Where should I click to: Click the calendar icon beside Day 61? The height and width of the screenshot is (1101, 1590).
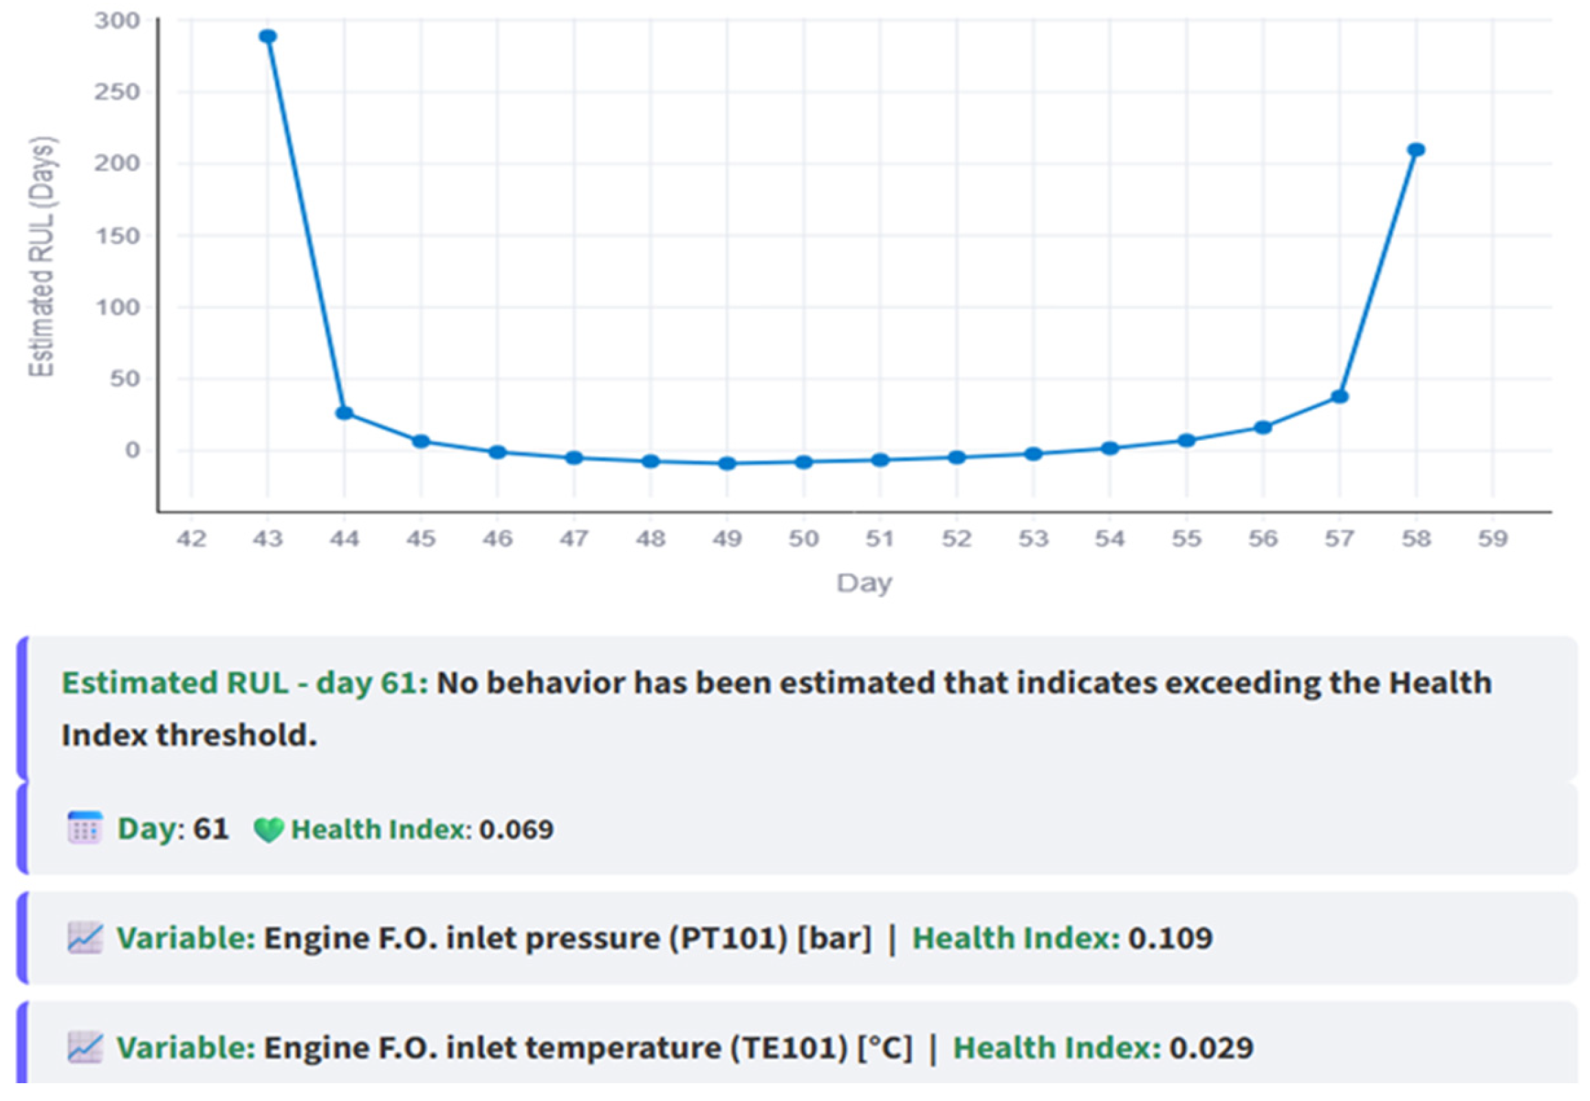(85, 828)
